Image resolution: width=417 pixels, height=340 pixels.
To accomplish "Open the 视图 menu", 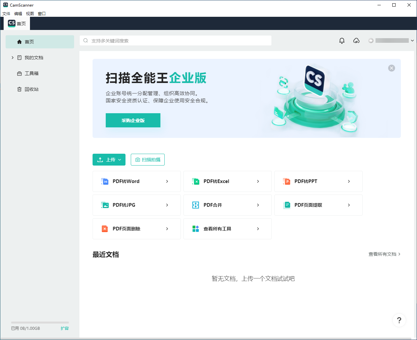I will [x=30, y=13].
